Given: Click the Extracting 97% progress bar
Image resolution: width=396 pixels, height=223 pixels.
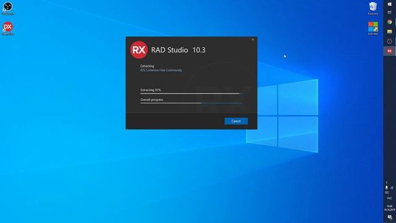Looking at the screenshot, I should 191,94.
